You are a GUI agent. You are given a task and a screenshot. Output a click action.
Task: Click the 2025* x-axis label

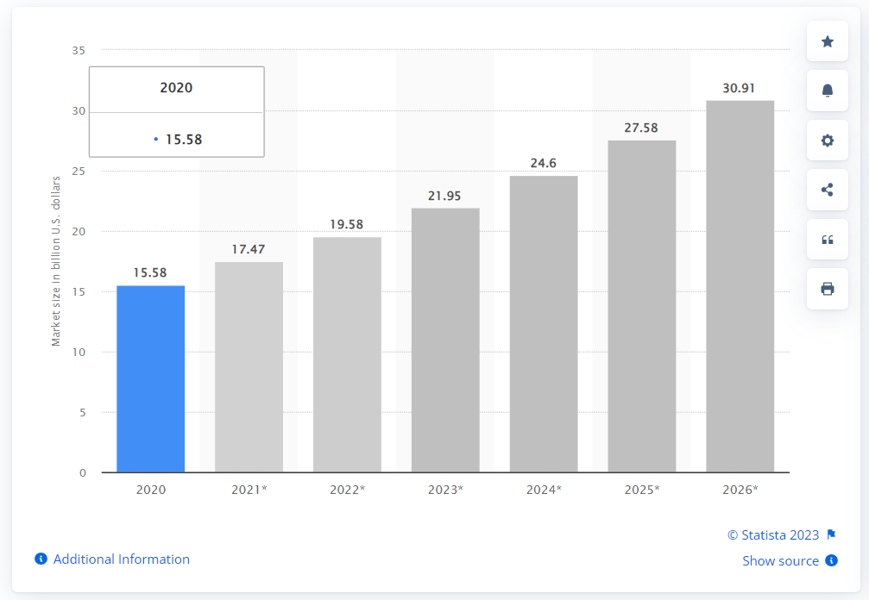[x=642, y=490]
